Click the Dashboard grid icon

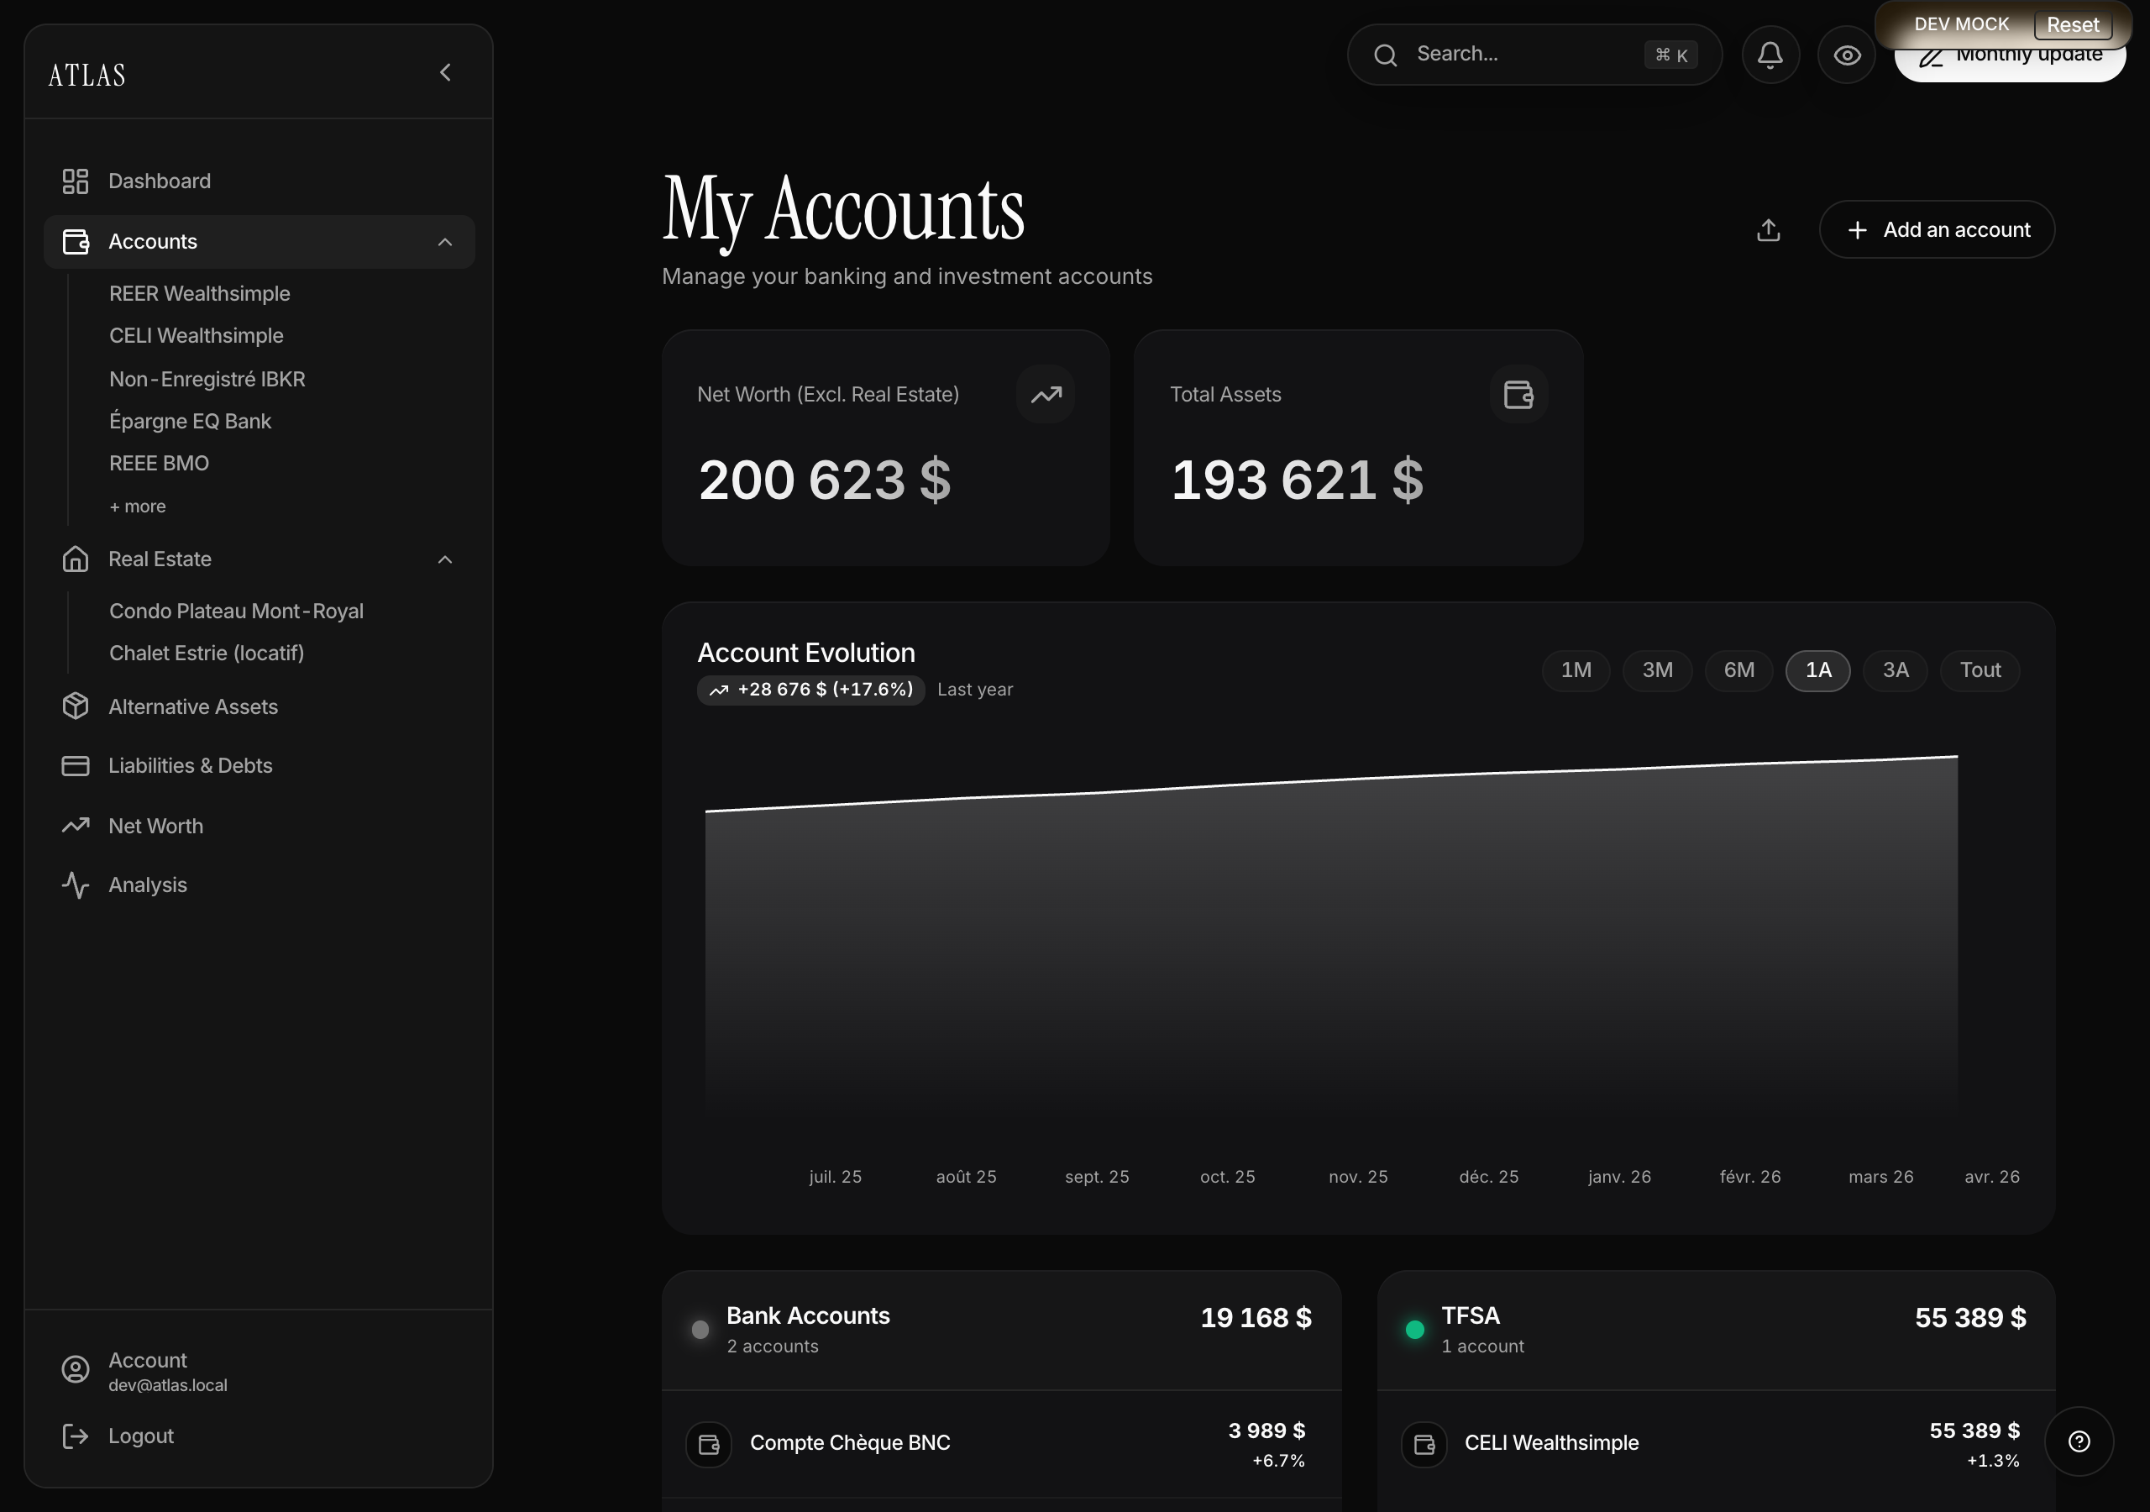click(x=75, y=181)
